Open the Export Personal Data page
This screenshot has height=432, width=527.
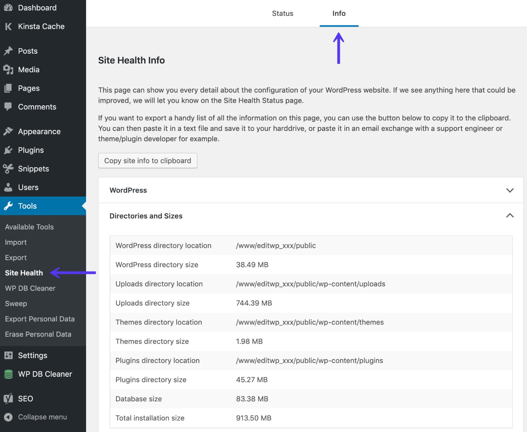pos(39,319)
